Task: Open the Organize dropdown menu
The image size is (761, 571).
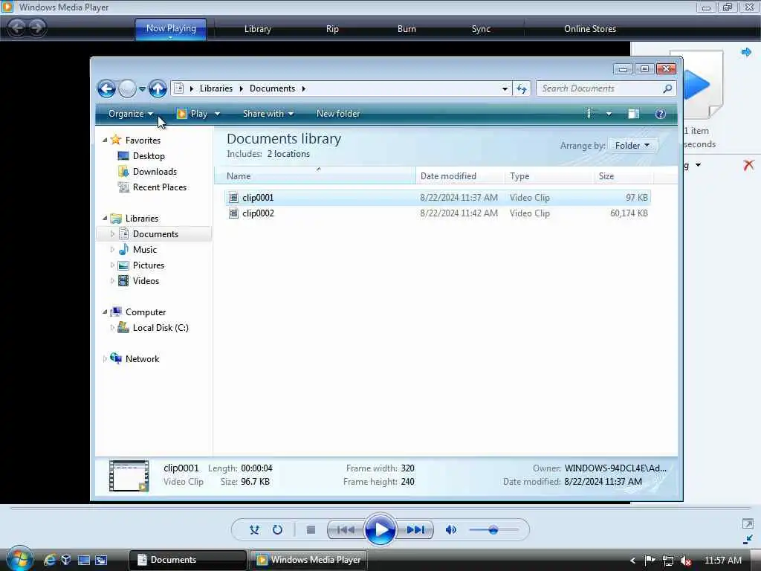Action: tap(131, 114)
